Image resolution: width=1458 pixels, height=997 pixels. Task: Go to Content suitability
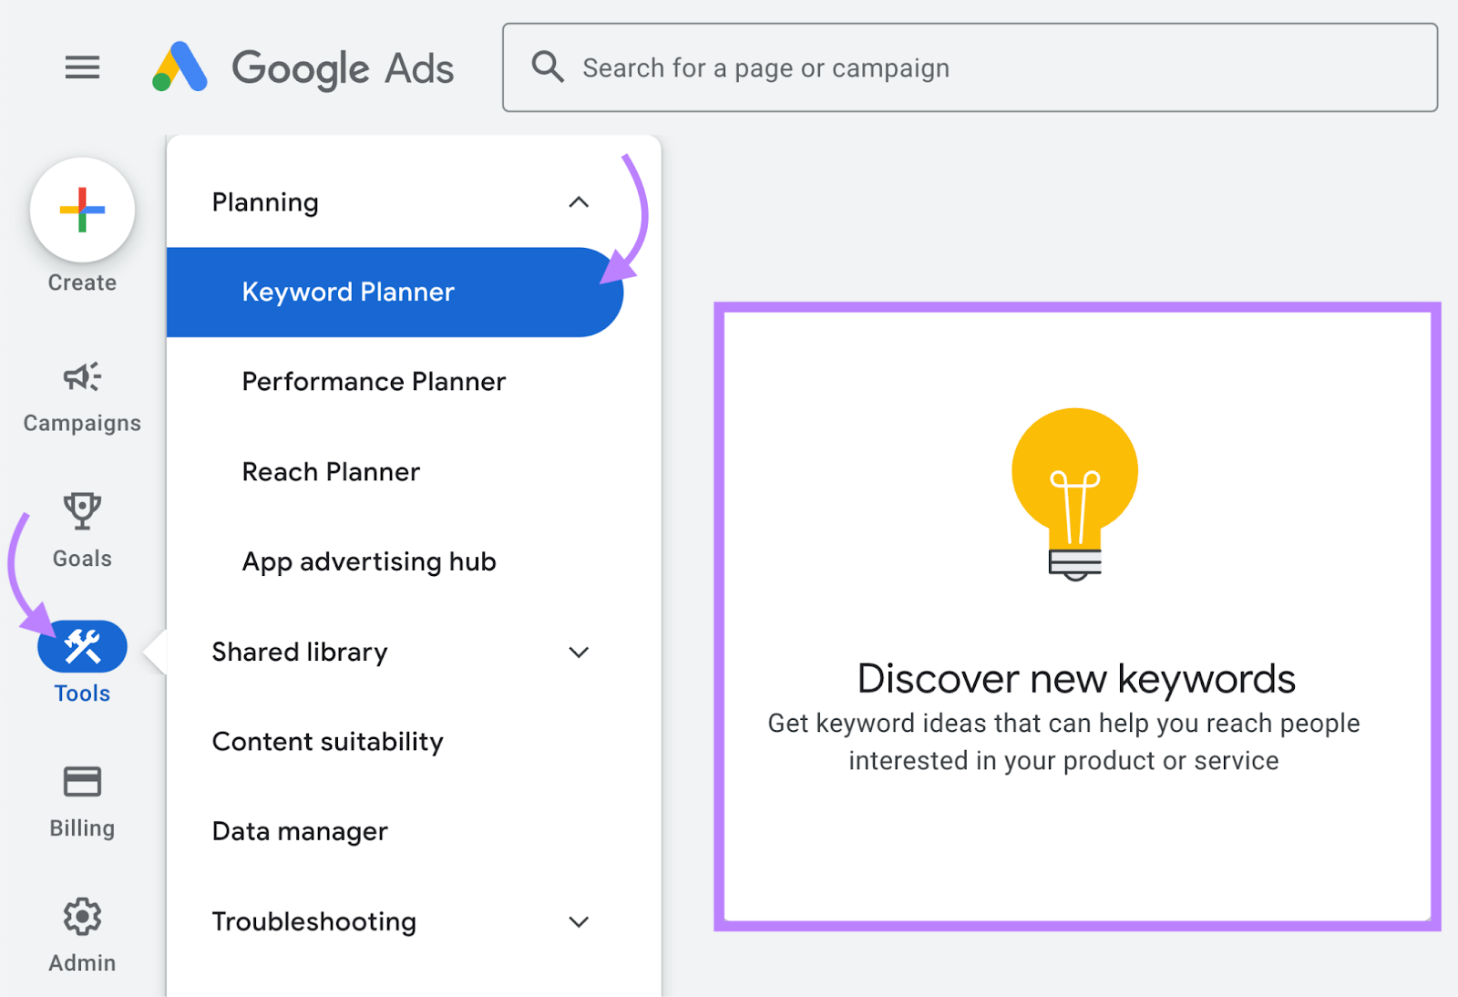pos(327,742)
